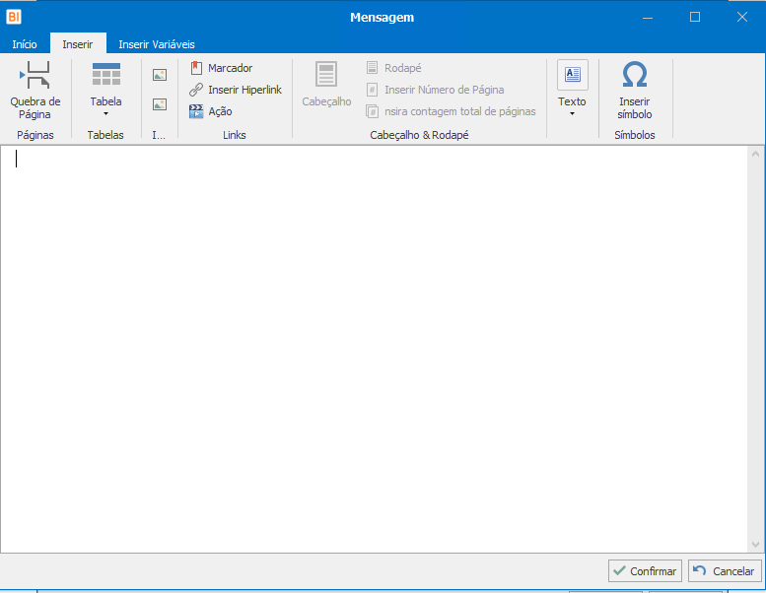Screen dimensions: 766x593
Task: Insert a page break with Quebra de Página
Action: [x=35, y=91]
